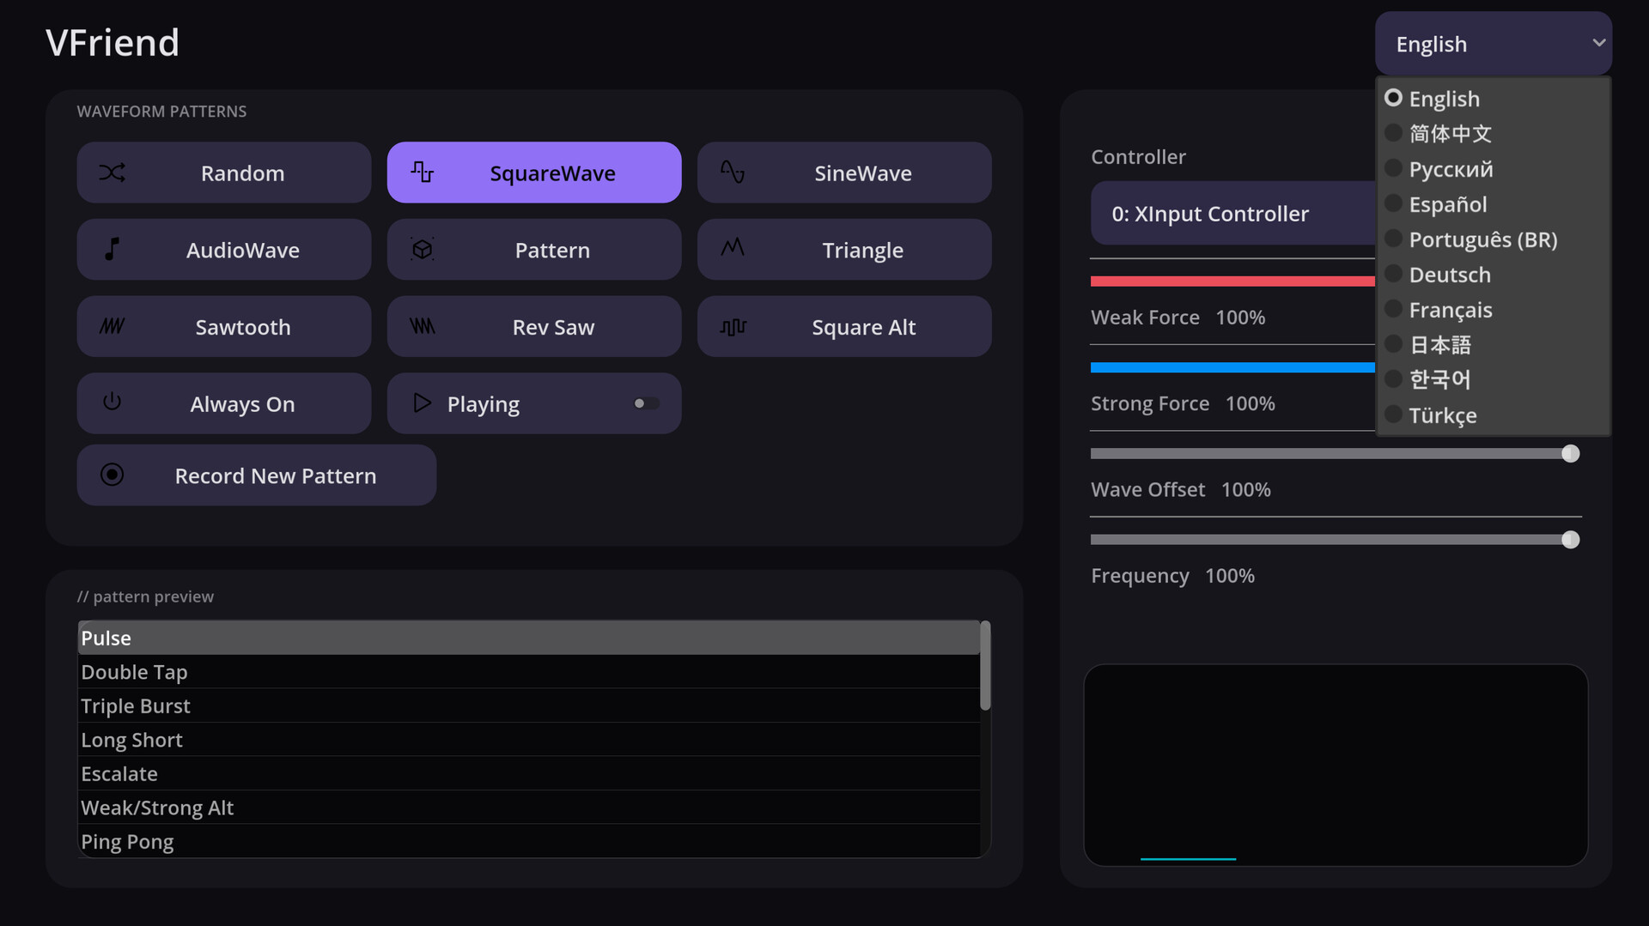This screenshot has height=926, width=1649.
Task: Toggle the Playing switch
Action: (x=646, y=403)
